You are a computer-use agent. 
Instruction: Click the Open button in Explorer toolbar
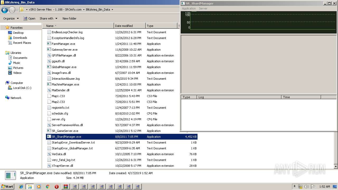(x=29, y=18)
